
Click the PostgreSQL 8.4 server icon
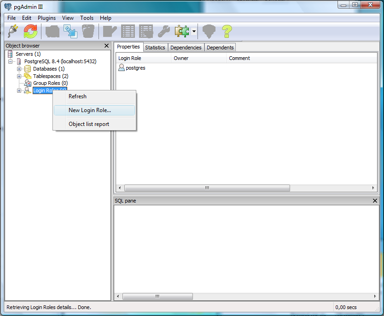coord(19,61)
